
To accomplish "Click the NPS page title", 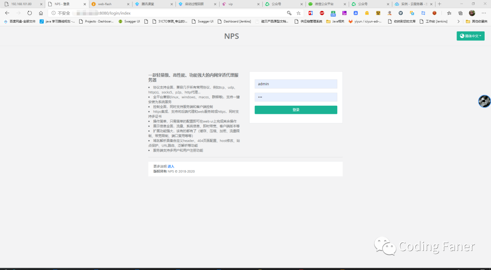I will point(231,36).
